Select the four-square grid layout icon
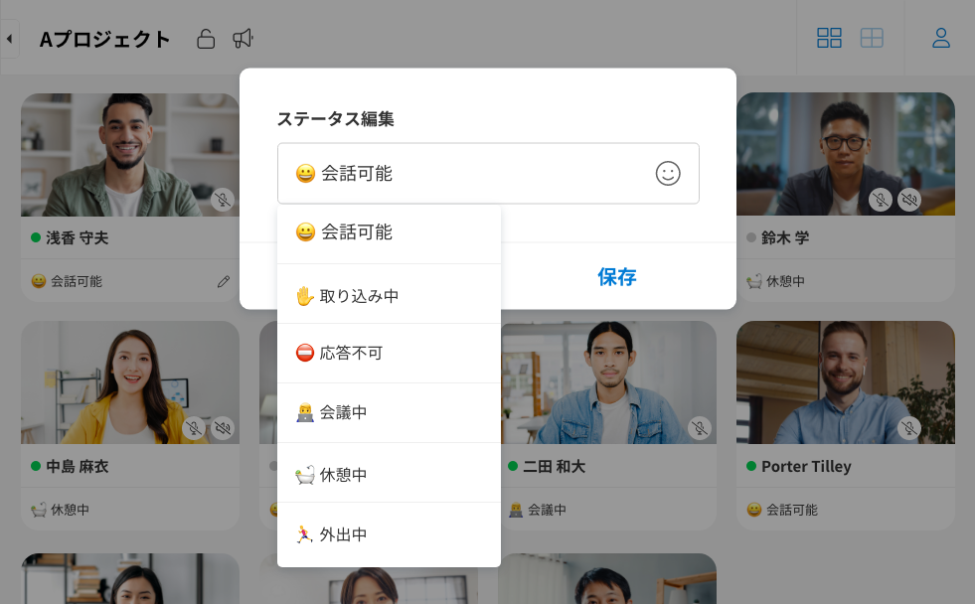975x604 pixels. click(828, 37)
